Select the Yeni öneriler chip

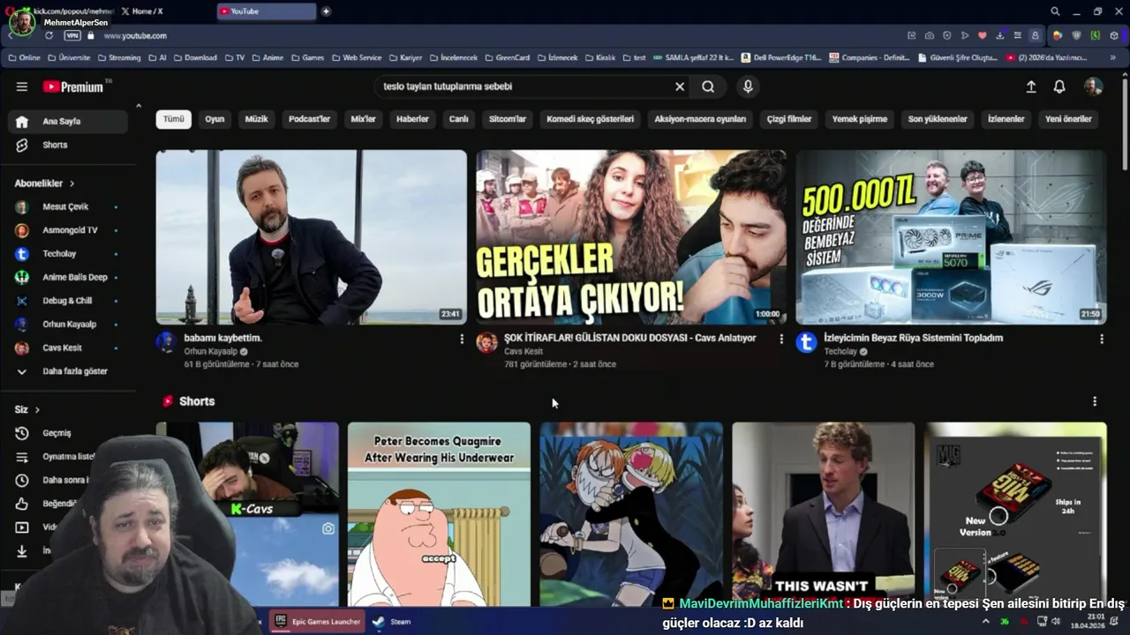[x=1068, y=119]
